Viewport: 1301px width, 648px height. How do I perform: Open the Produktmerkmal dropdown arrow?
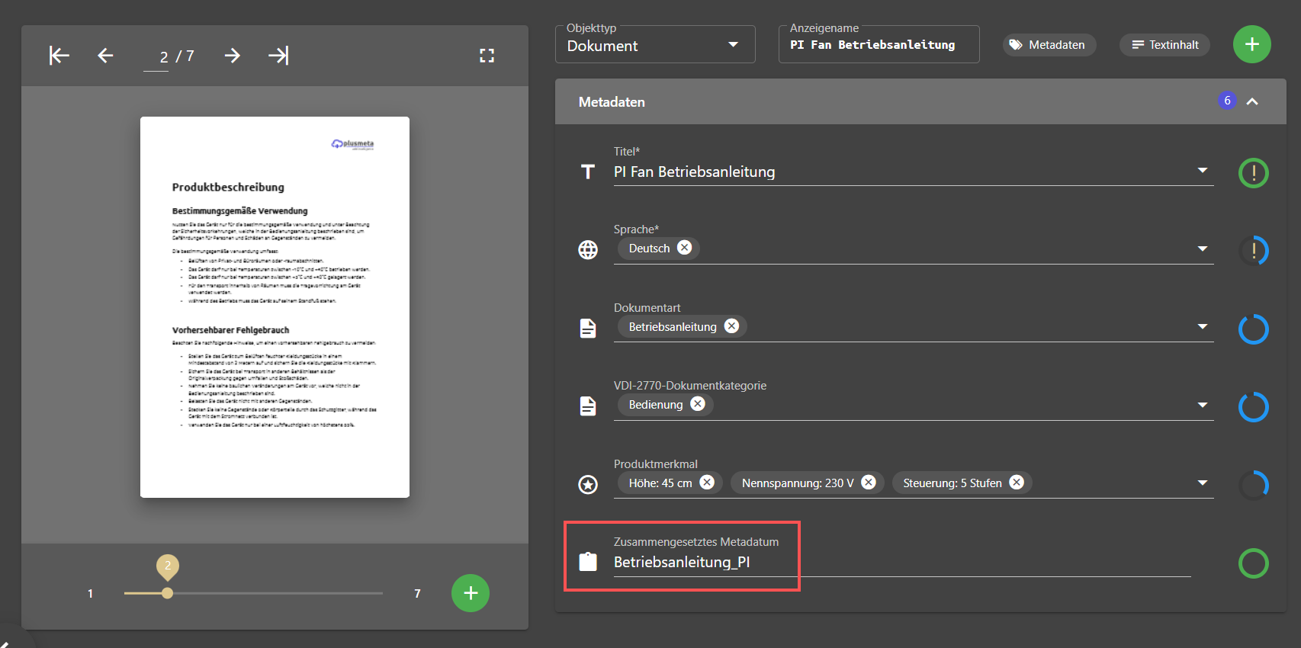(1203, 483)
